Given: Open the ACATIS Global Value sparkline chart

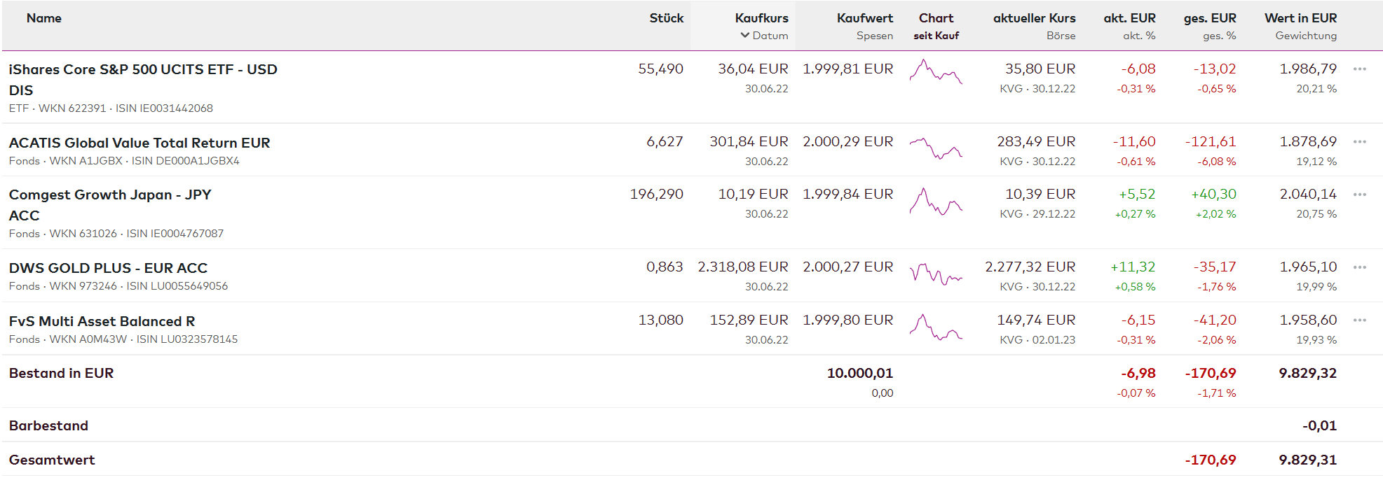Looking at the screenshot, I should [x=936, y=148].
